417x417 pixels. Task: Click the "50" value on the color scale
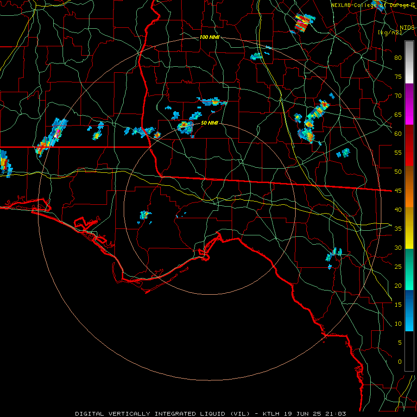398,172
